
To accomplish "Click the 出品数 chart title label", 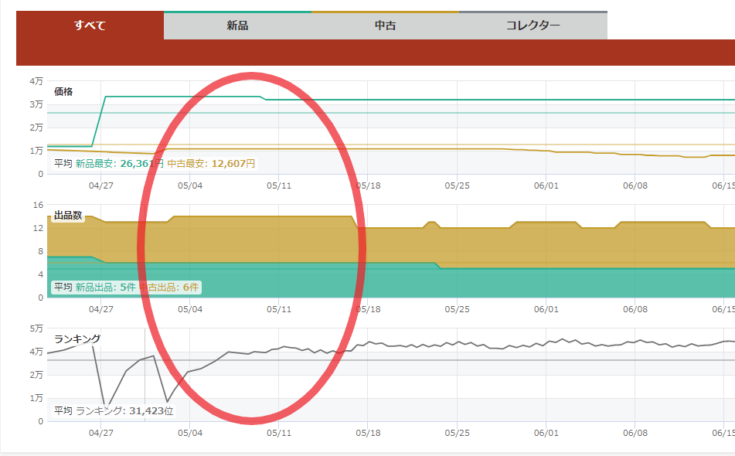I will (x=68, y=216).
